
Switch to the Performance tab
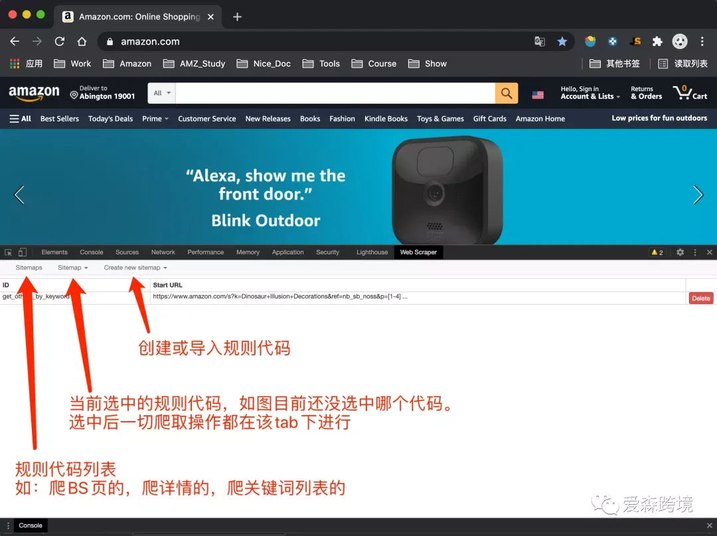tap(205, 252)
